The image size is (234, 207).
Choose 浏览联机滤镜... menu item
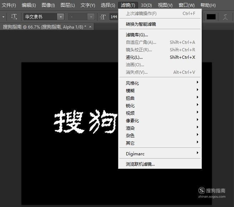(160, 164)
